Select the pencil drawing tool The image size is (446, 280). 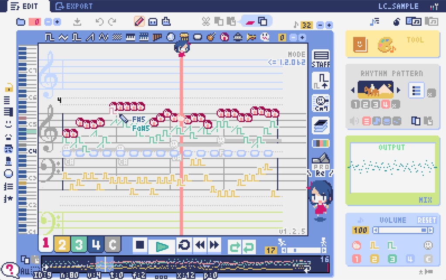click(139, 21)
